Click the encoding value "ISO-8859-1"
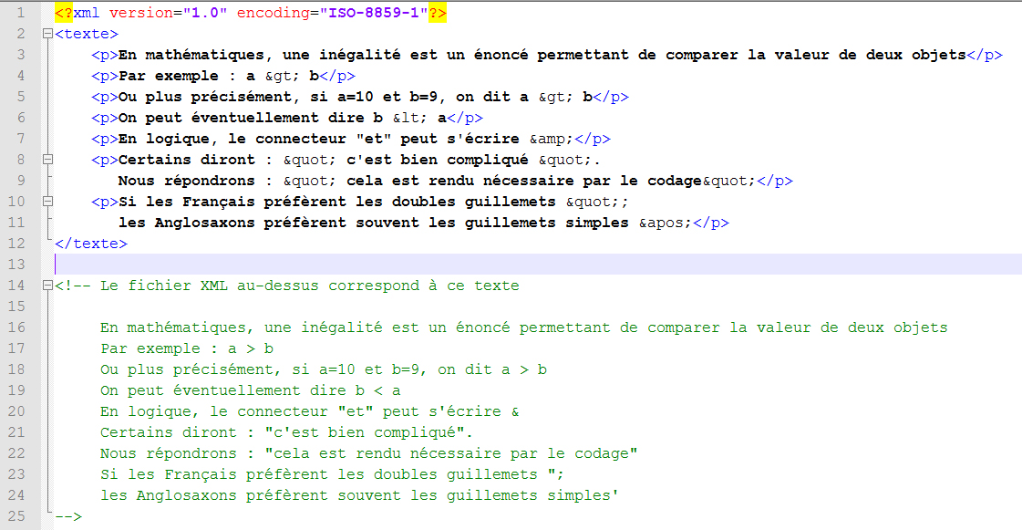Screen dimensions: 1022x530 (374, 13)
